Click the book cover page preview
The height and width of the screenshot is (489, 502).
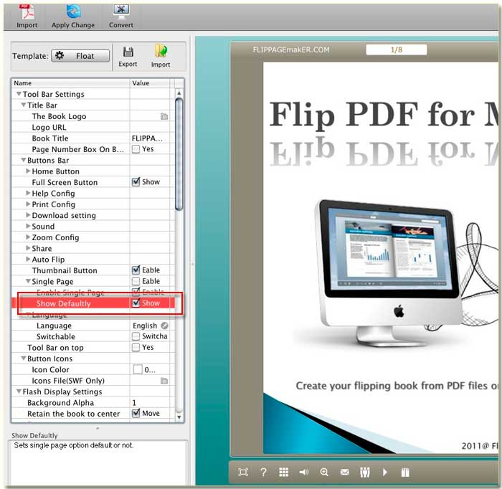coord(381,257)
